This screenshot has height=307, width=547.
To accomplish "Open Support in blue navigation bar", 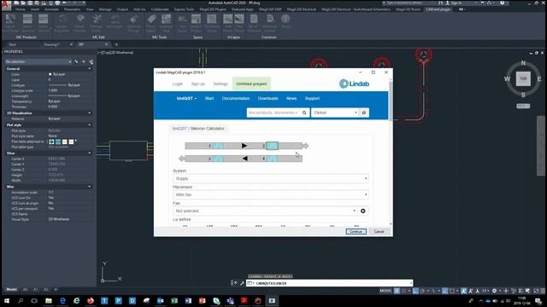I will pyautogui.click(x=312, y=99).
